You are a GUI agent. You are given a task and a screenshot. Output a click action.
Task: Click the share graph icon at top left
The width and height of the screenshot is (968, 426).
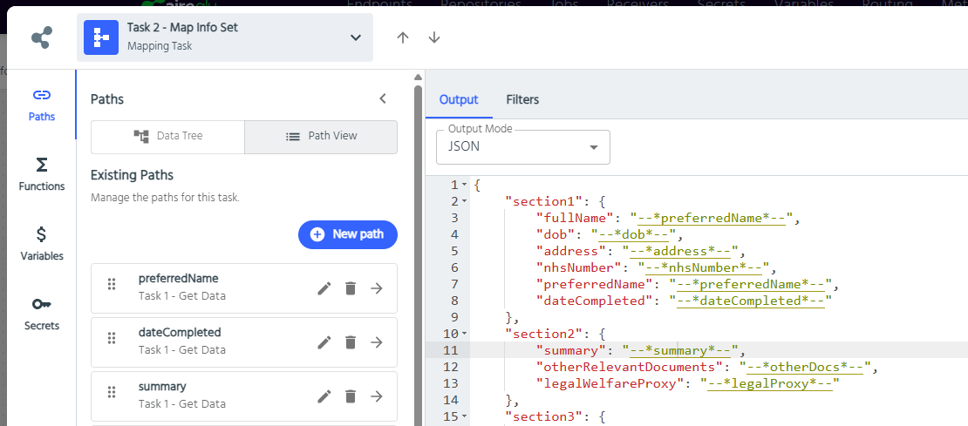[x=41, y=37]
